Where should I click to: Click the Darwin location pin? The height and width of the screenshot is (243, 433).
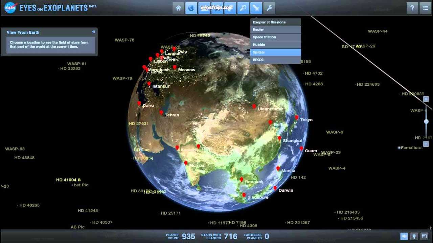tap(275, 188)
